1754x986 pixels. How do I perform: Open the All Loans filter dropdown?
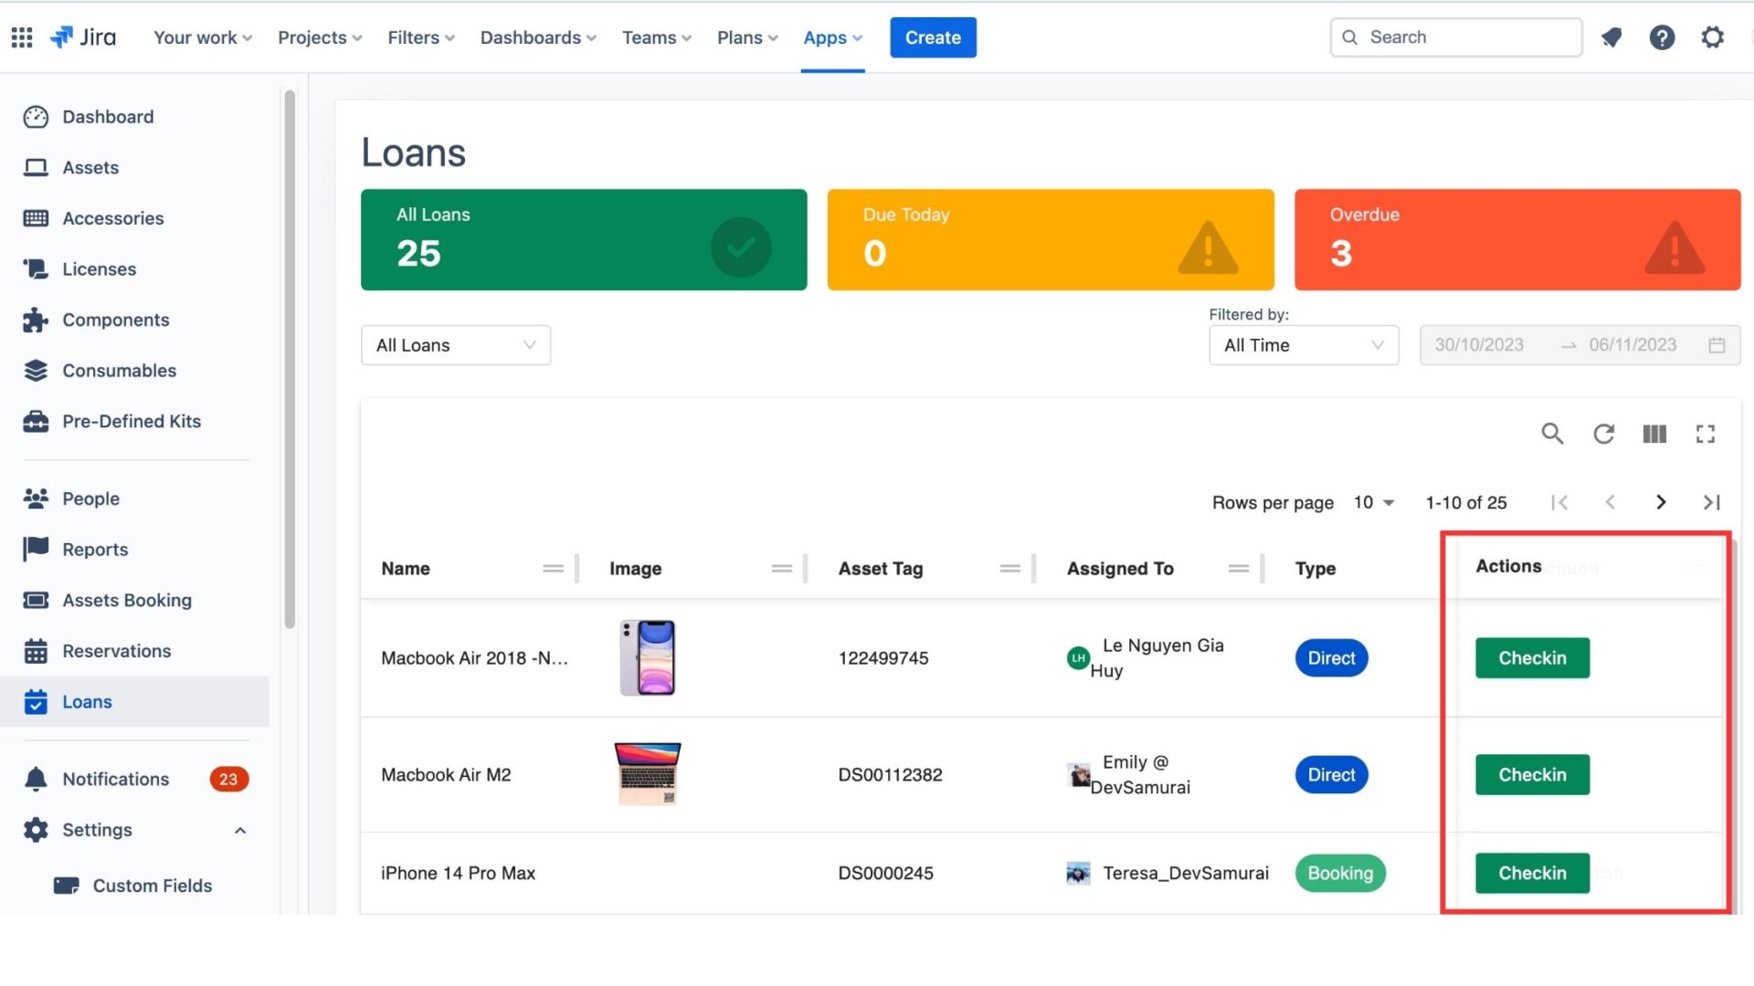(x=455, y=344)
